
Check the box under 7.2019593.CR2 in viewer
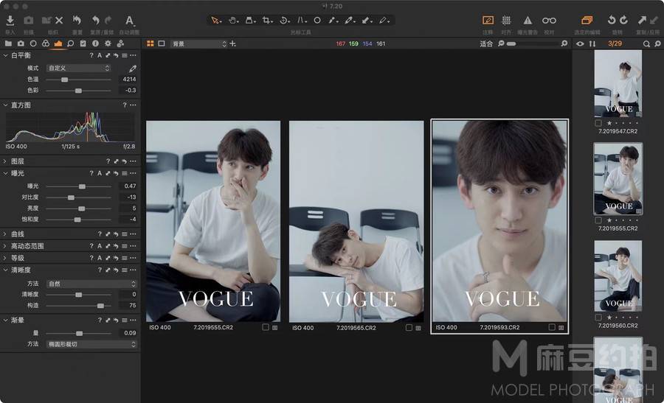tap(552, 327)
